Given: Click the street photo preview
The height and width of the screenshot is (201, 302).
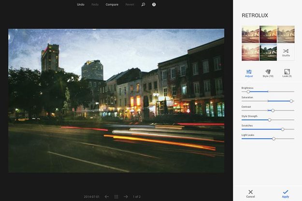Looking at the screenshot, I should coord(116,100).
